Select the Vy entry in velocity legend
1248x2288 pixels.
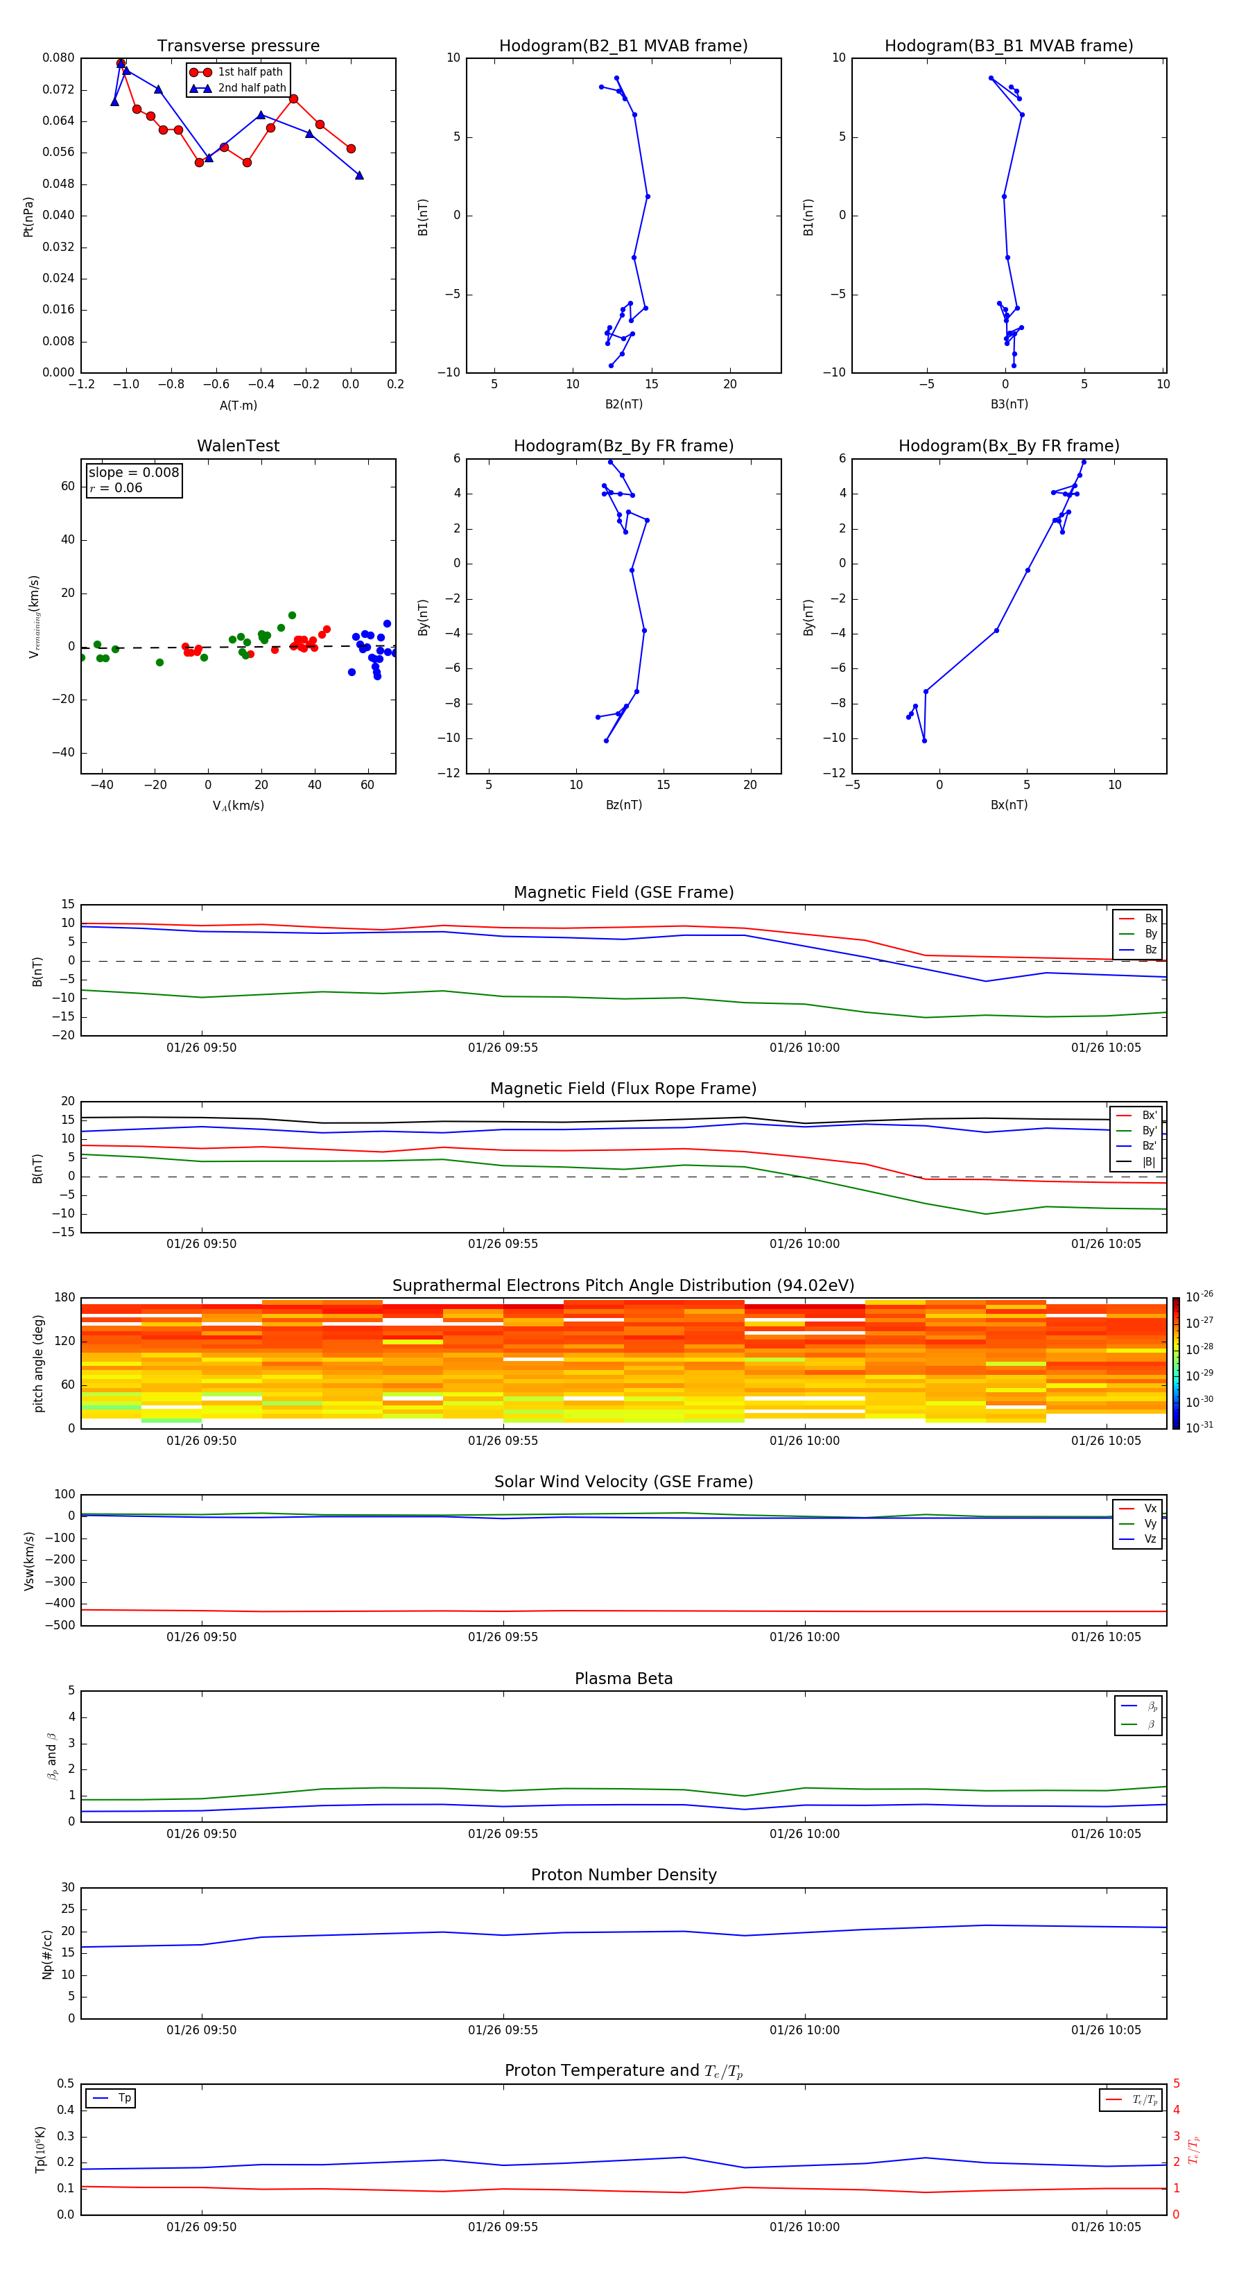[x=1138, y=1523]
